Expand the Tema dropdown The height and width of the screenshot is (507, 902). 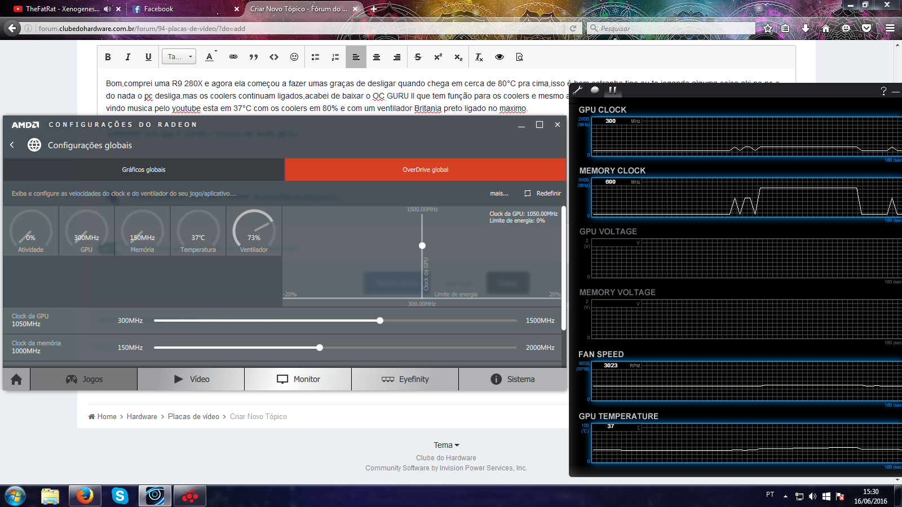point(446,445)
